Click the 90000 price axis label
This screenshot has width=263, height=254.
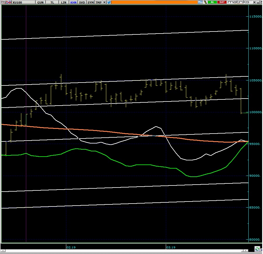[x=255, y=176]
